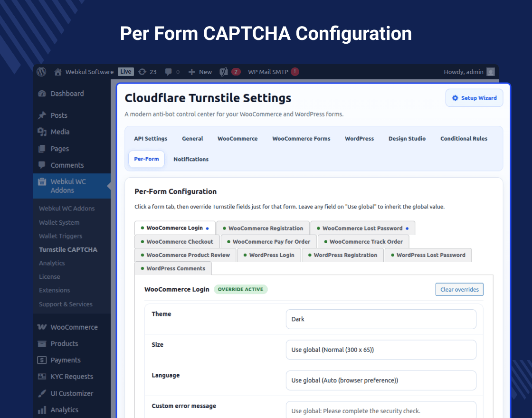Click the Clear overrides button

459,289
